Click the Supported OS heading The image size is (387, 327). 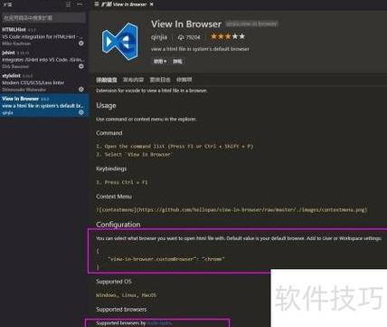click(x=114, y=282)
